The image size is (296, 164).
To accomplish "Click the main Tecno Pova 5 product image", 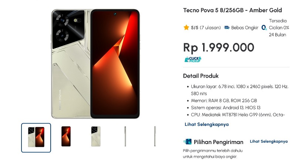I will click(95, 64).
